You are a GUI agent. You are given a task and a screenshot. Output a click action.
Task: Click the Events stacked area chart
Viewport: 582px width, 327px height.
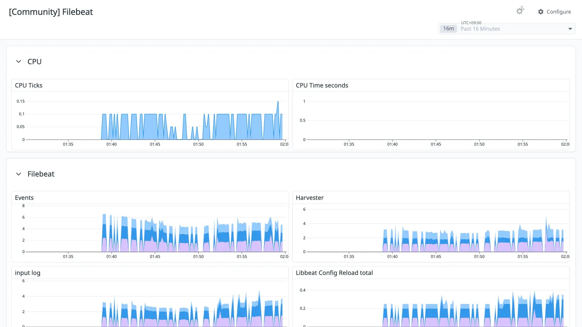click(156, 229)
